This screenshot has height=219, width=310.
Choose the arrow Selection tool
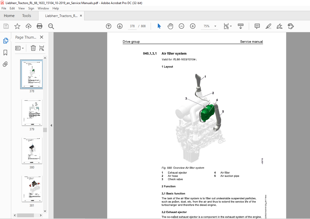(159, 26)
